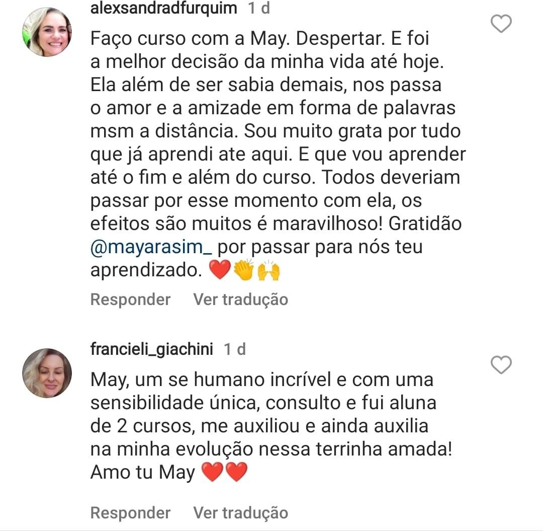
Task: Click the francieli_giachini username
Action: pyautogui.click(x=152, y=349)
